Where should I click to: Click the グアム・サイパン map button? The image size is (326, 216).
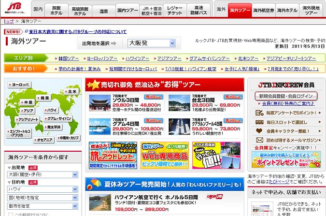57,118
